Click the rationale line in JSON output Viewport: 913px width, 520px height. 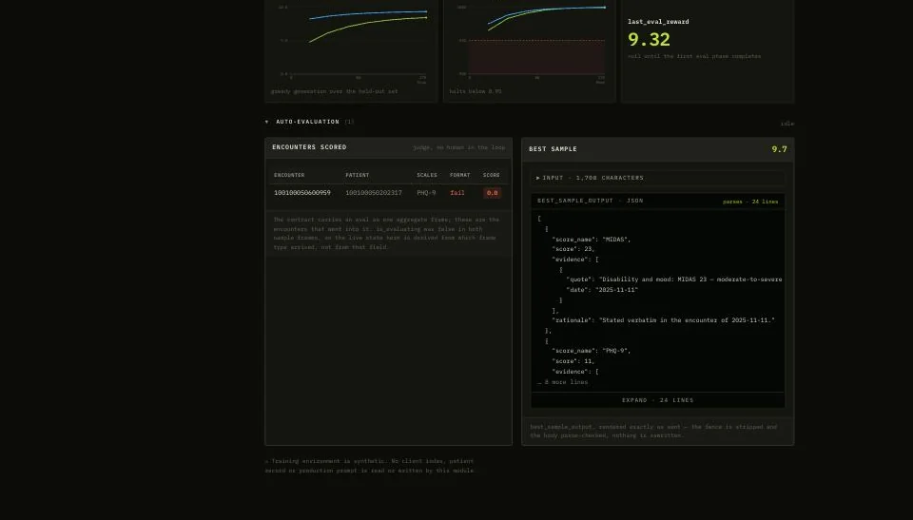click(x=663, y=320)
